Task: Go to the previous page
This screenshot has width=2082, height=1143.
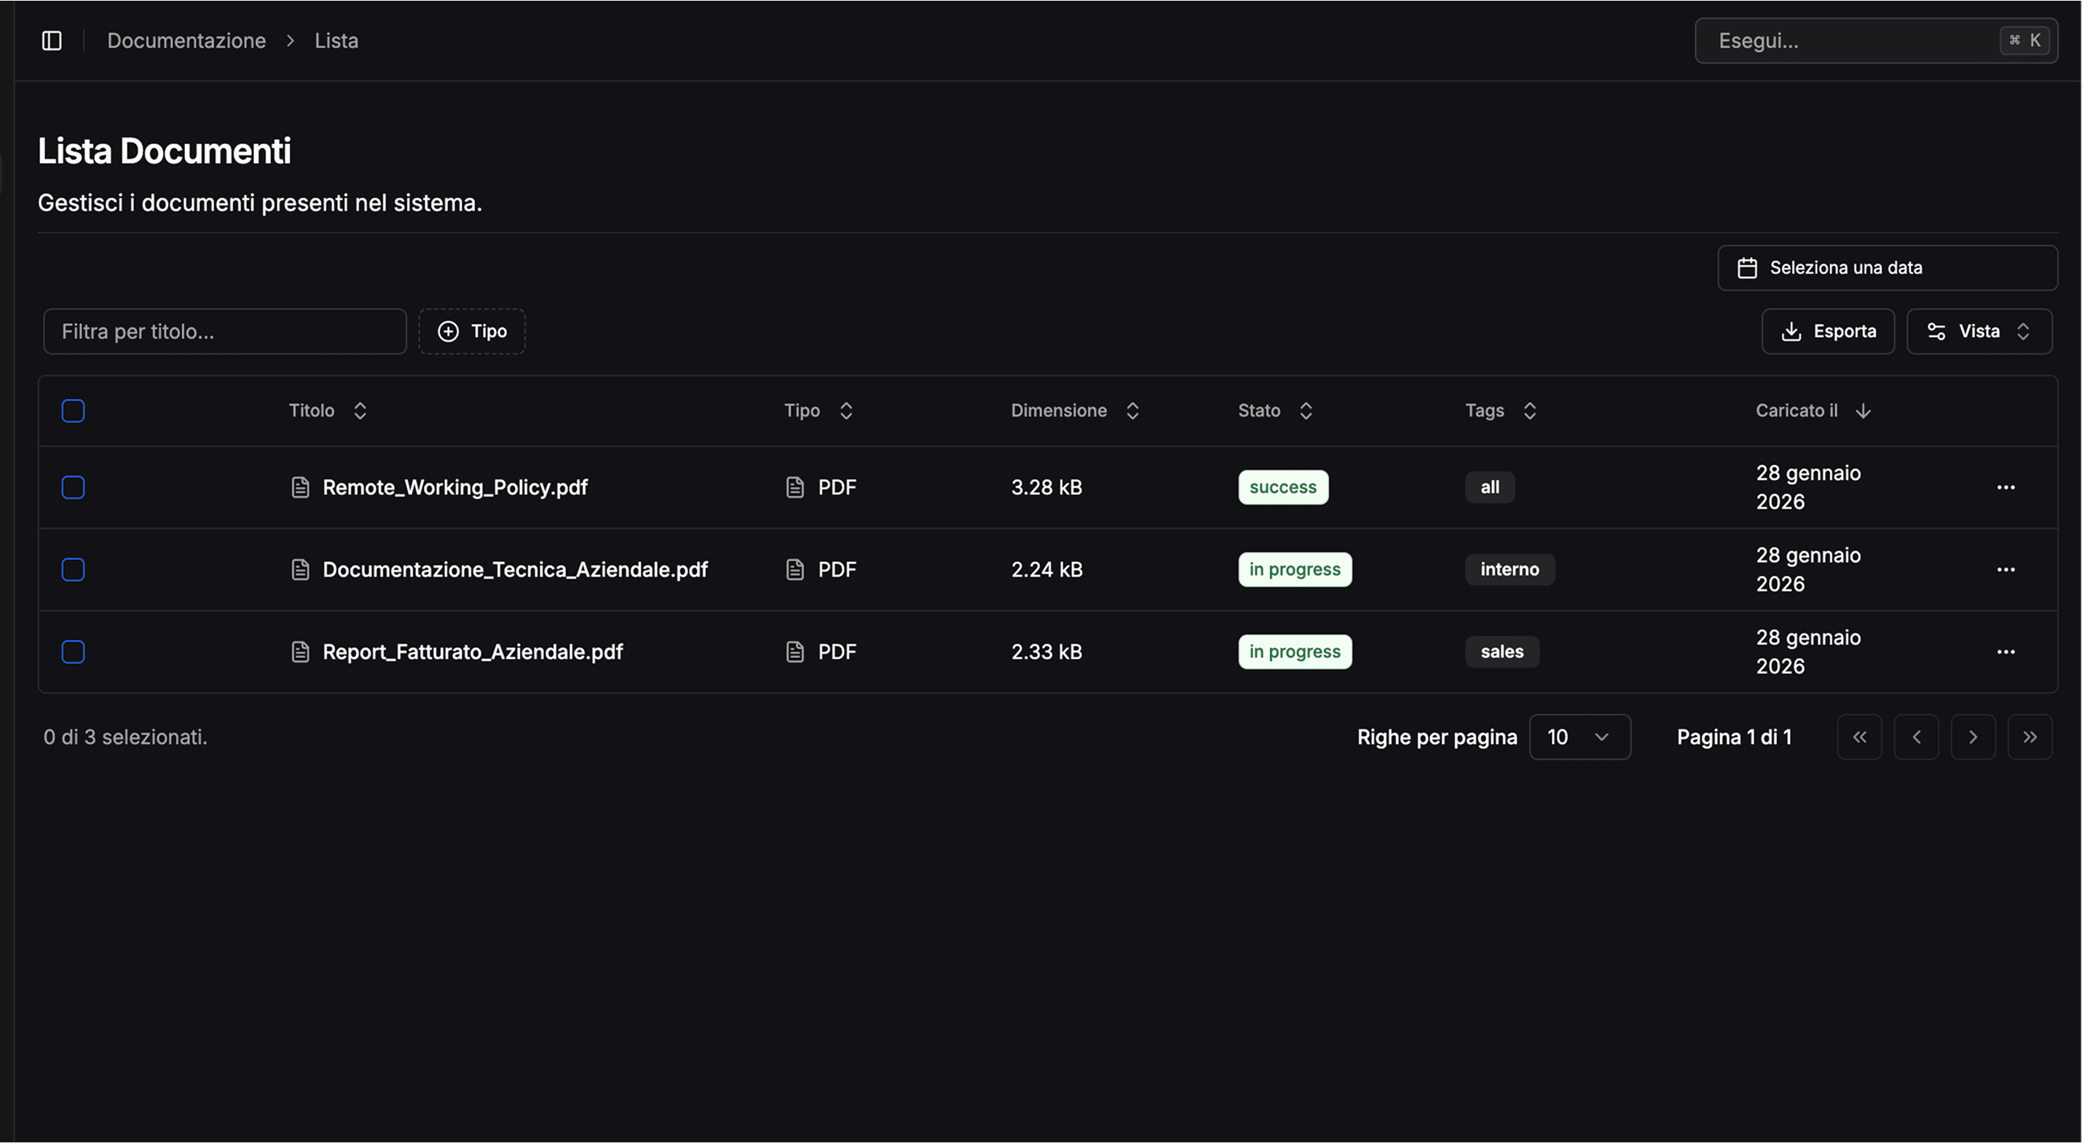Action: [x=1916, y=737]
